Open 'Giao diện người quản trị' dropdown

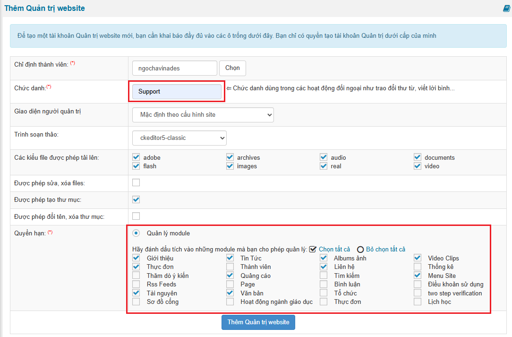(x=203, y=115)
